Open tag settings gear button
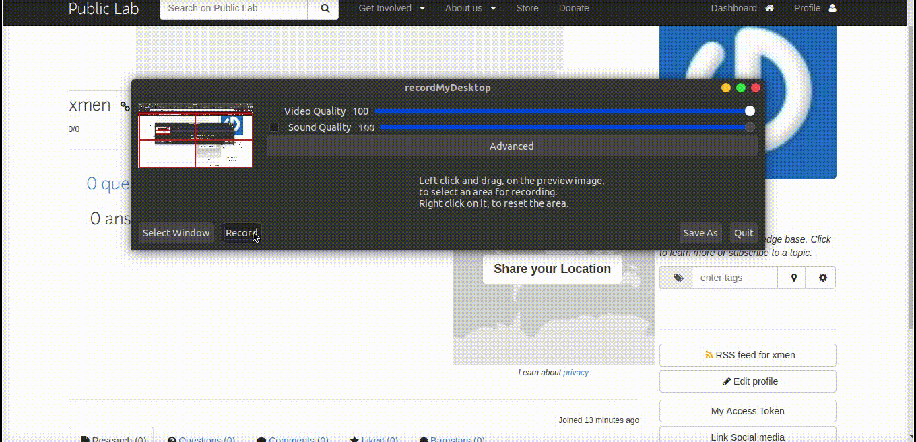This screenshot has width=916, height=442. (x=822, y=278)
